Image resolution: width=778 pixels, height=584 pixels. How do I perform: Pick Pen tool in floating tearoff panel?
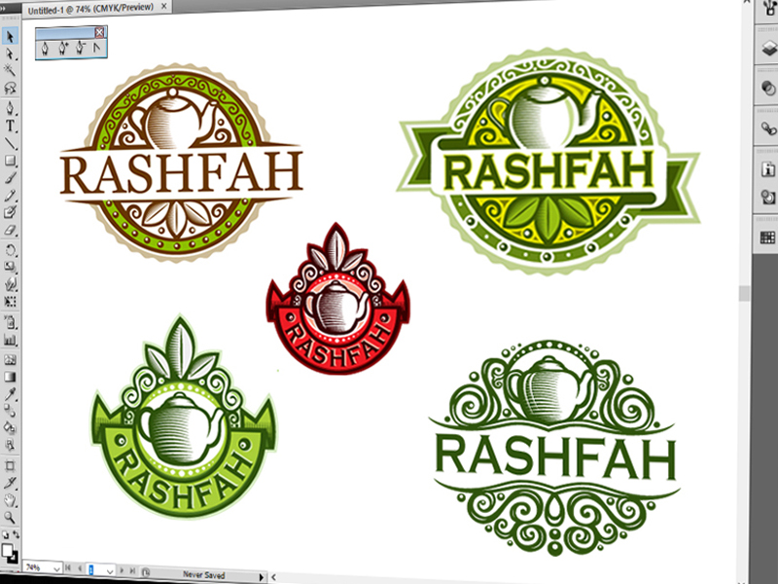pyautogui.click(x=45, y=49)
